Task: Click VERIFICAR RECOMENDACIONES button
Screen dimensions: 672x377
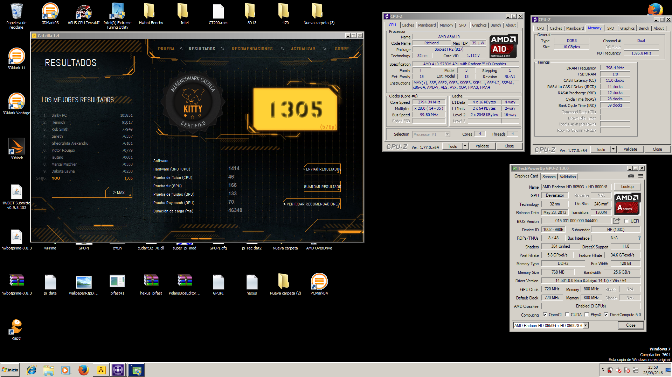Action: [x=312, y=204]
